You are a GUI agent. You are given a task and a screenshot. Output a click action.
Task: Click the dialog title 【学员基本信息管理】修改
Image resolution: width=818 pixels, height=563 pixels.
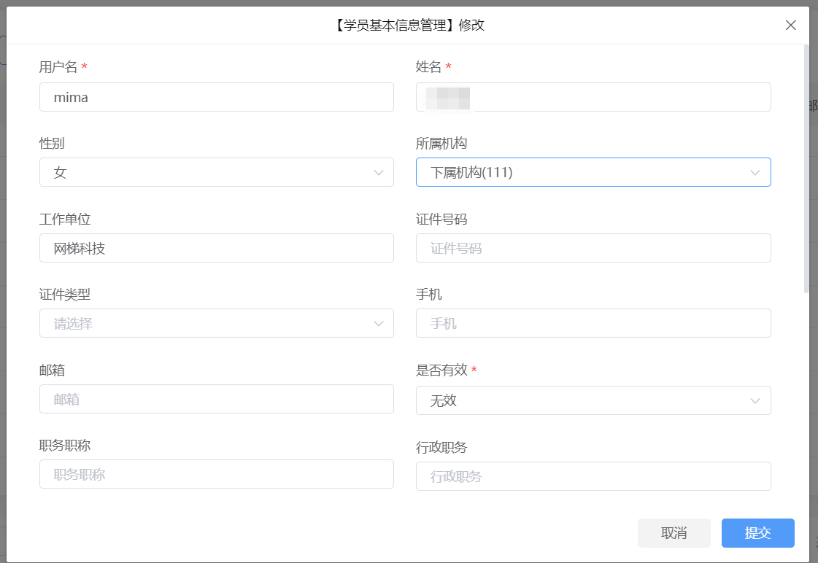pyautogui.click(x=409, y=25)
